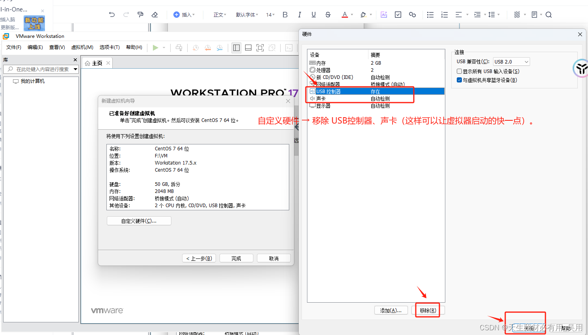The image size is (588, 335).
Task: Open the font size 14 dropdown
Action: click(x=270, y=15)
